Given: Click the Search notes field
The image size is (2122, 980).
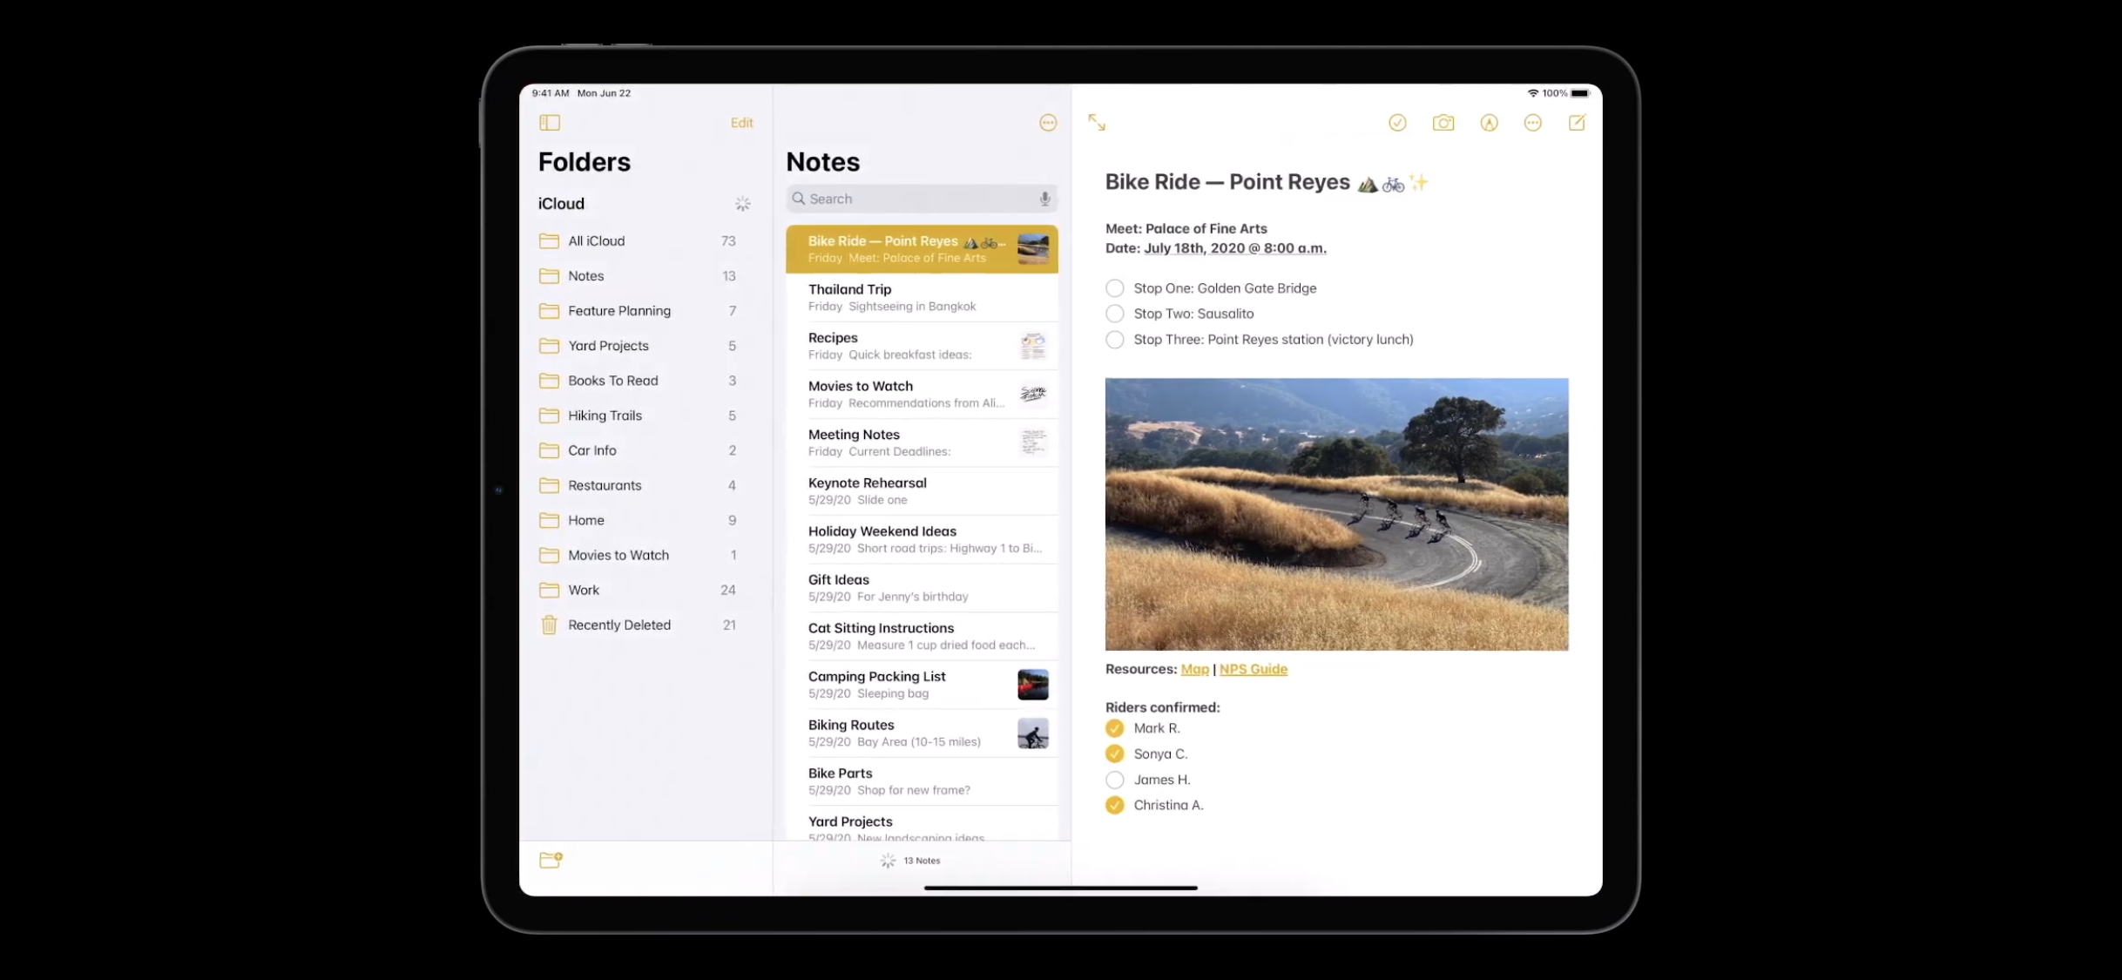Looking at the screenshot, I should pyautogui.click(x=915, y=199).
